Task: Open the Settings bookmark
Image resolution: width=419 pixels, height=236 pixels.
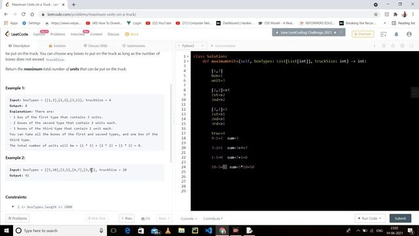Action: (x=31, y=23)
